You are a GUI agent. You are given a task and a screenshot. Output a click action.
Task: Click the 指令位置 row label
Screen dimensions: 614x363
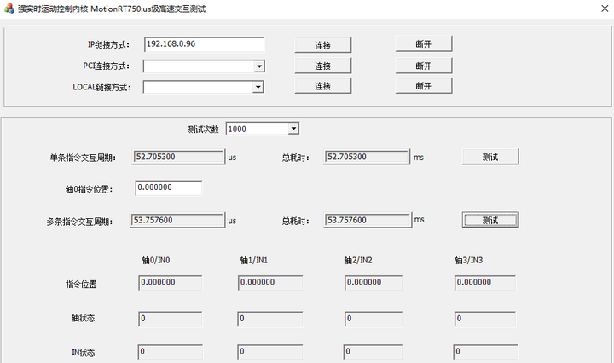pyautogui.click(x=81, y=285)
